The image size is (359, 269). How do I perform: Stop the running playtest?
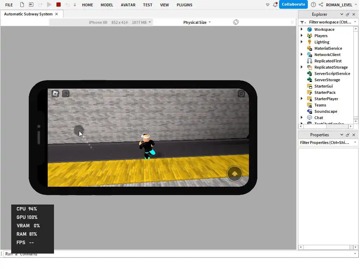59,5
